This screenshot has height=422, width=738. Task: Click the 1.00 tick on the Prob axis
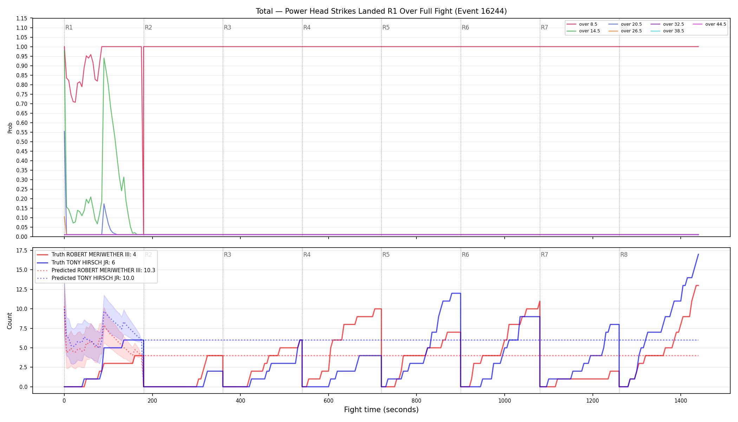coord(22,47)
